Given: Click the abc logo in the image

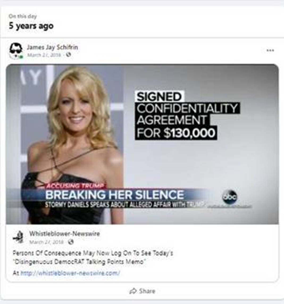Looking at the screenshot, I should [229, 197].
